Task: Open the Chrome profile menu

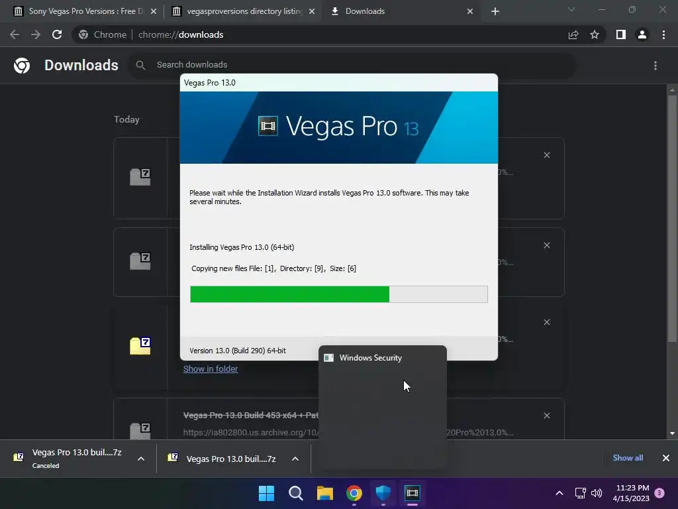Action: [642, 34]
